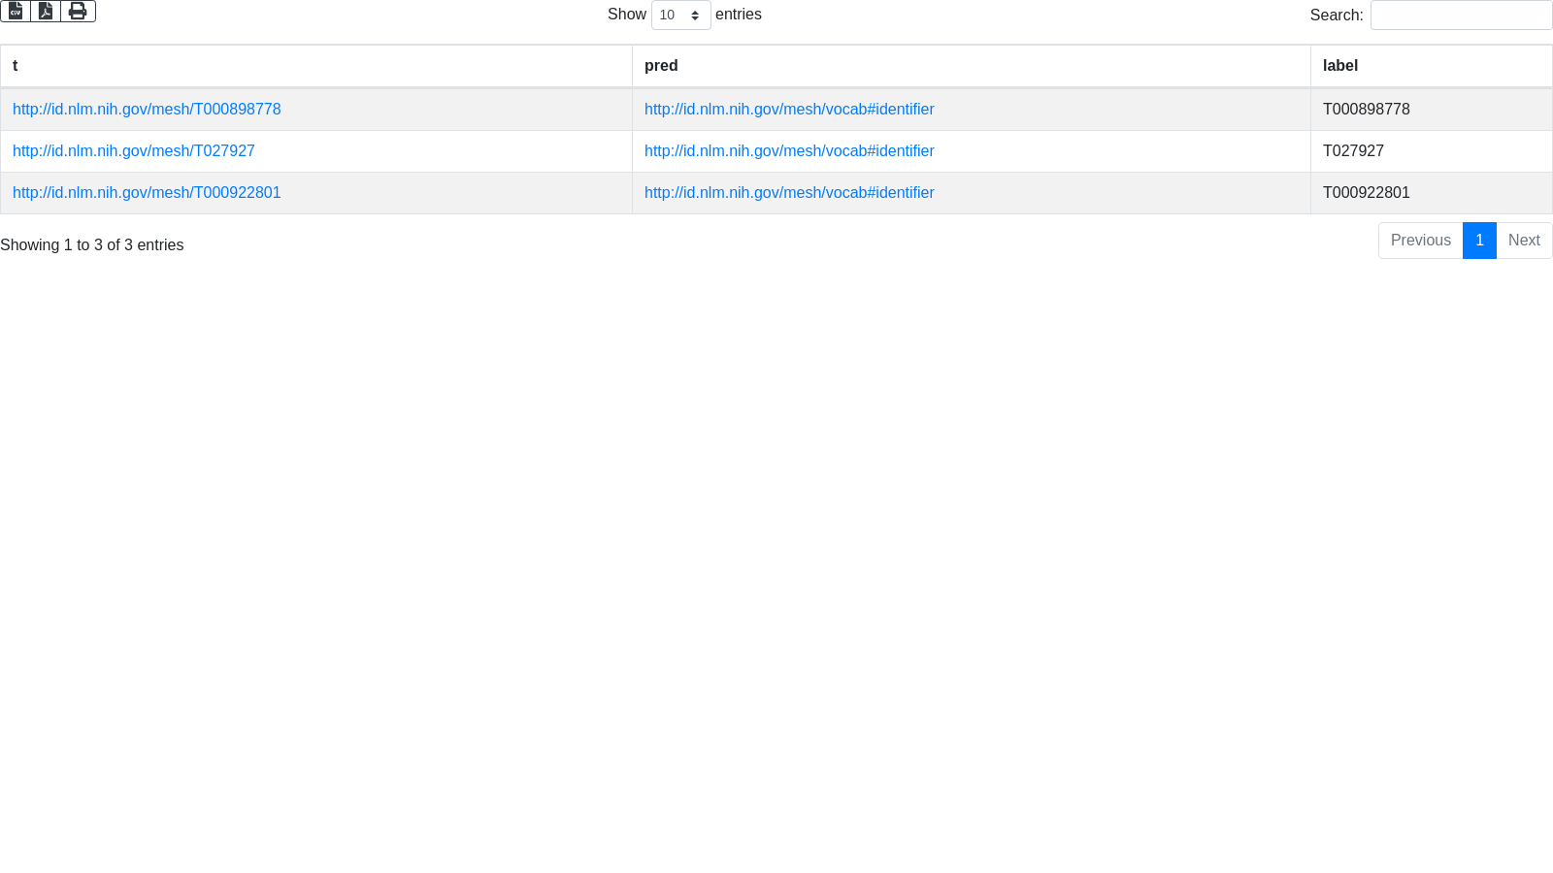Follow vocab#identifier link in first row
The image size is (1553, 873).
click(789, 110)
